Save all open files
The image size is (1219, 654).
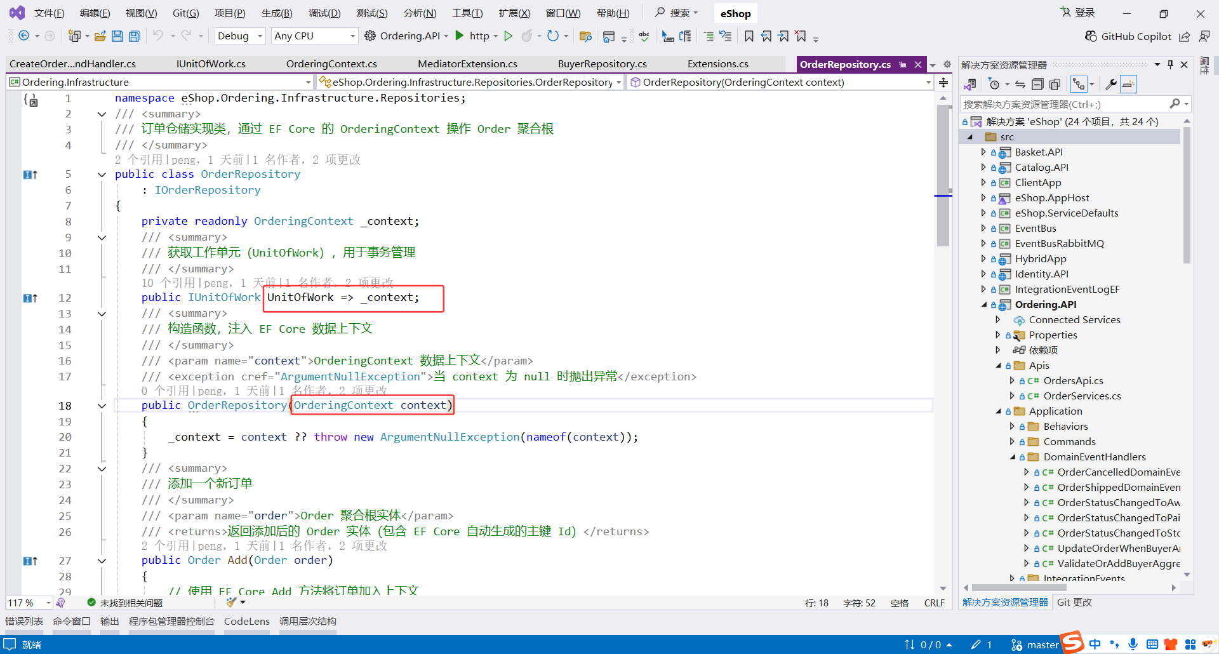[134, 36]
